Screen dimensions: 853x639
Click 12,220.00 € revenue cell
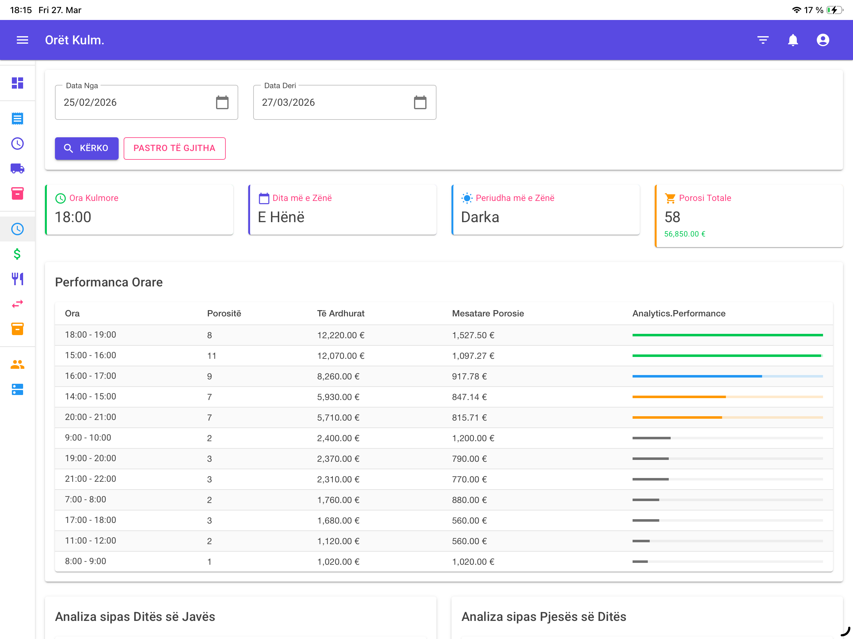341,335
